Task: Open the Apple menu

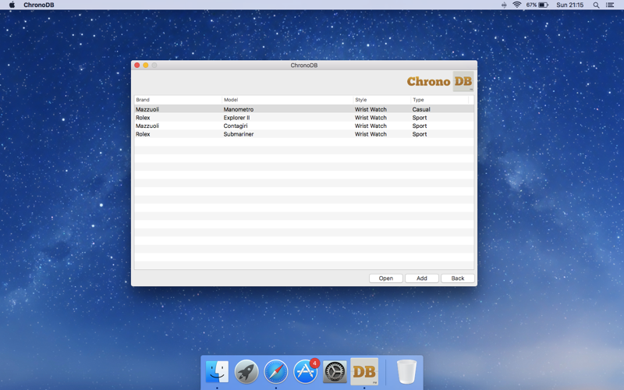Action: point(12,5)
